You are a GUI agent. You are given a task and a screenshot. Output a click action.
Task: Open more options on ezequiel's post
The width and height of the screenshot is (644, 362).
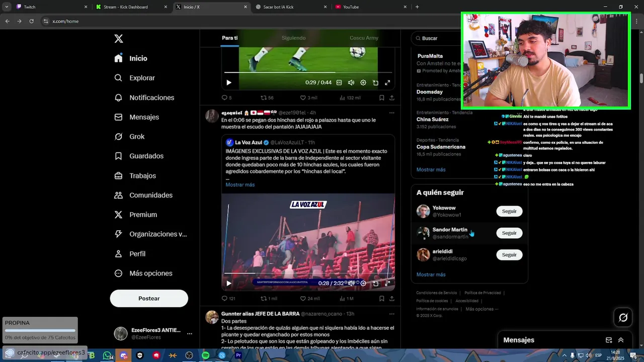click(x=391, y=113)
